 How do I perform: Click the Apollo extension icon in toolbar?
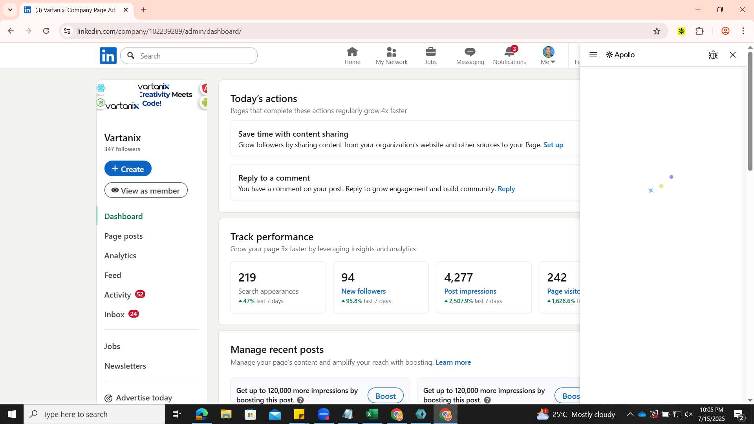click(681, 31)
